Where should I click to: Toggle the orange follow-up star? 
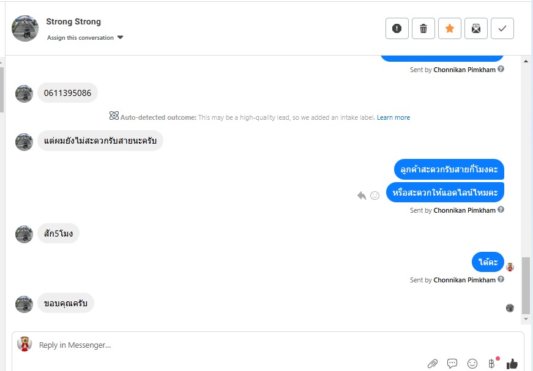tap(450, 29)
